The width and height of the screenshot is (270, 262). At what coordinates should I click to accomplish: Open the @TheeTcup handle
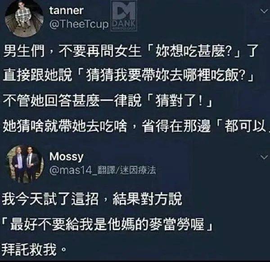point(79,24)
